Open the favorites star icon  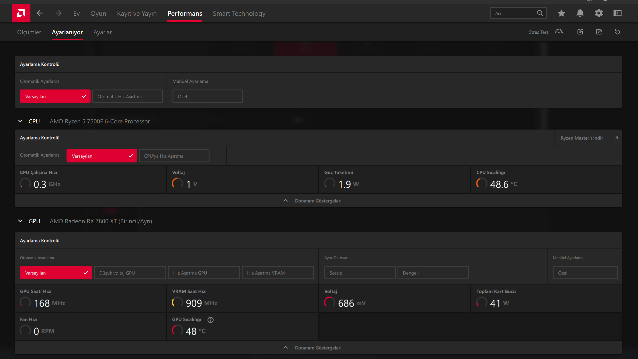(x=561, y=13)
